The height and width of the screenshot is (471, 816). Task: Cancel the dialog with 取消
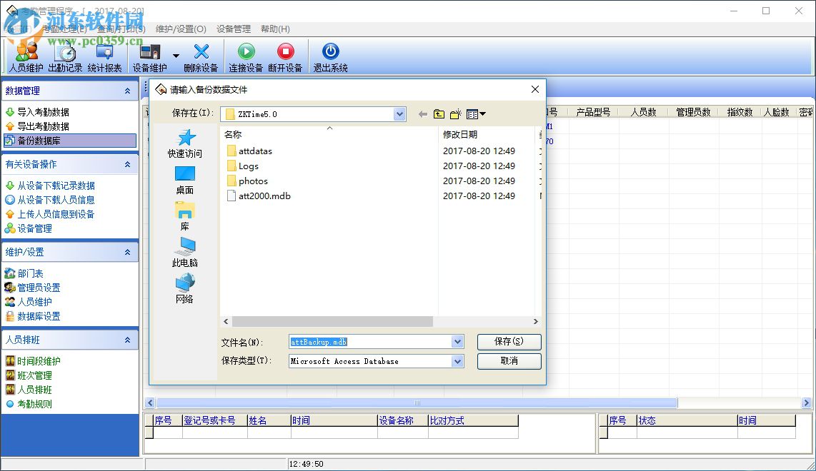(x=508, y=361)
